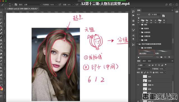Open the Character panel icon

pyautogui.click(x=133, y=35)
